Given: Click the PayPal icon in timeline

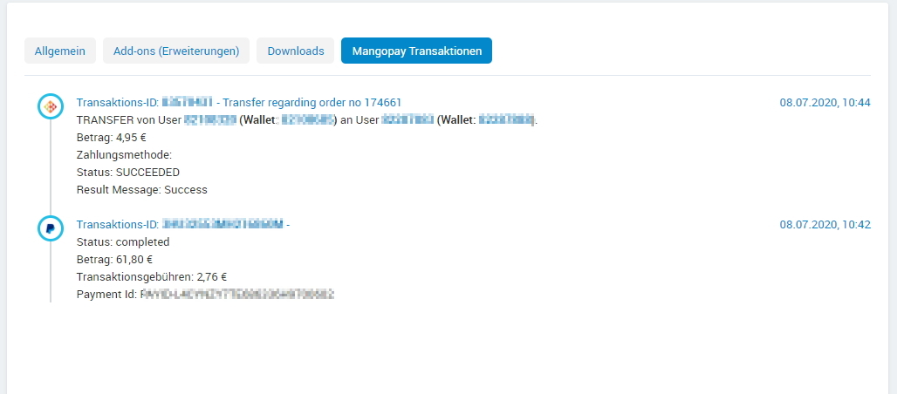Looking at the screenshot, I should tap(51, 228).
